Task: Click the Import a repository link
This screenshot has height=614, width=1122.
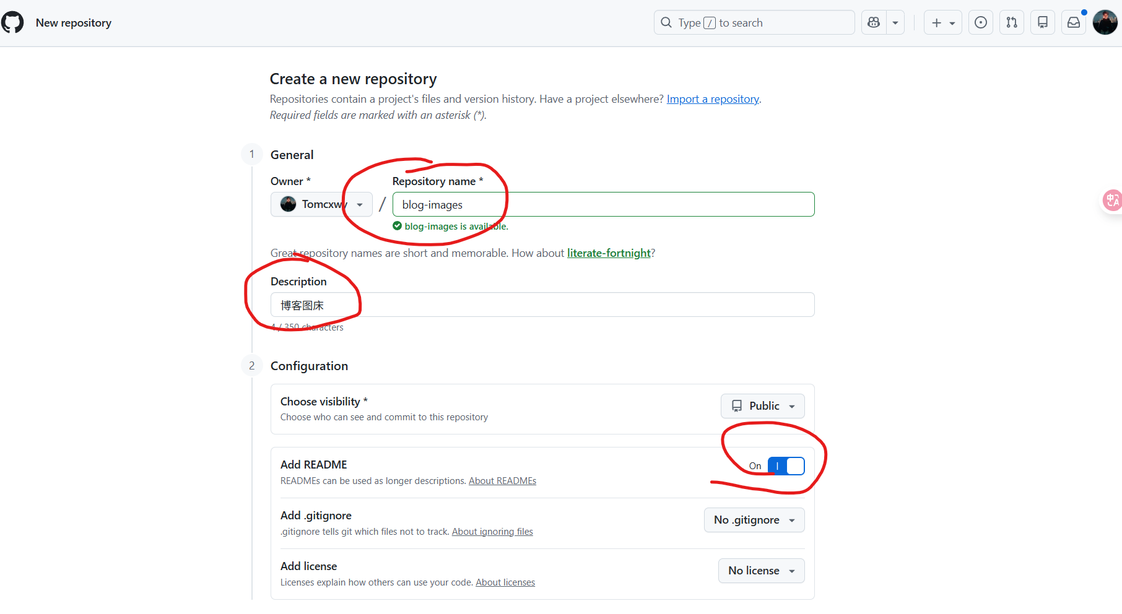Action: (713, 99)
